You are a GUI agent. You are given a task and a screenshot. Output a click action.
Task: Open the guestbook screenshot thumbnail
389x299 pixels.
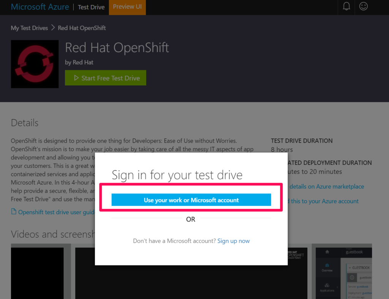click(343, 273)
